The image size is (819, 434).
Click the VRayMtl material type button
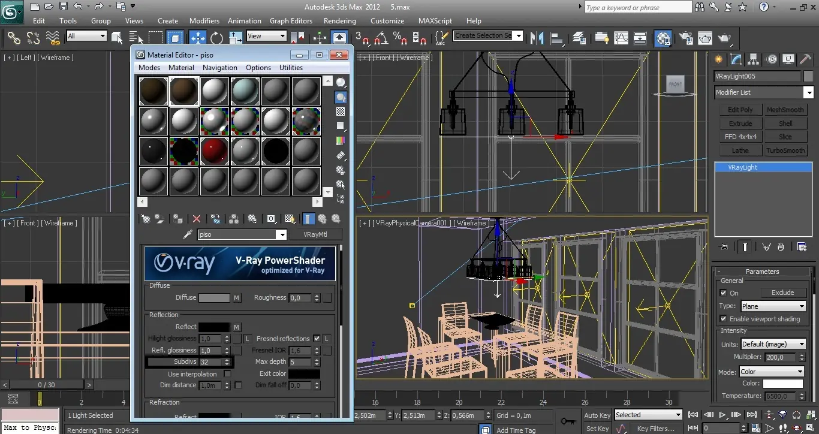315,234
